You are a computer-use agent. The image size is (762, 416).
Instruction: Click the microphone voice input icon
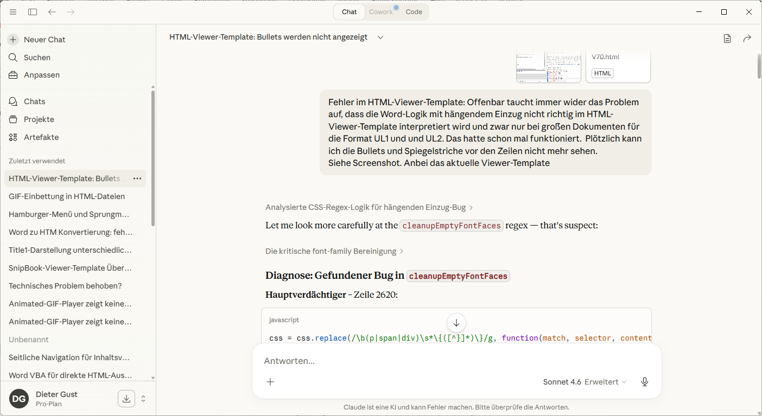644,382
